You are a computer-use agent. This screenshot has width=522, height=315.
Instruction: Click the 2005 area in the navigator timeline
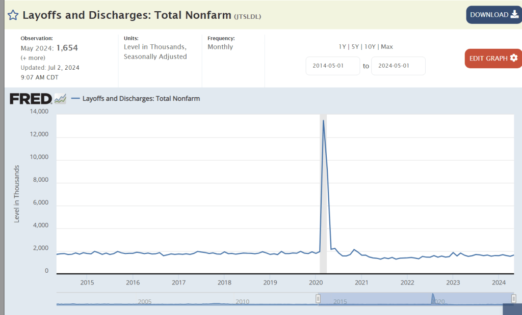[145, 301]
